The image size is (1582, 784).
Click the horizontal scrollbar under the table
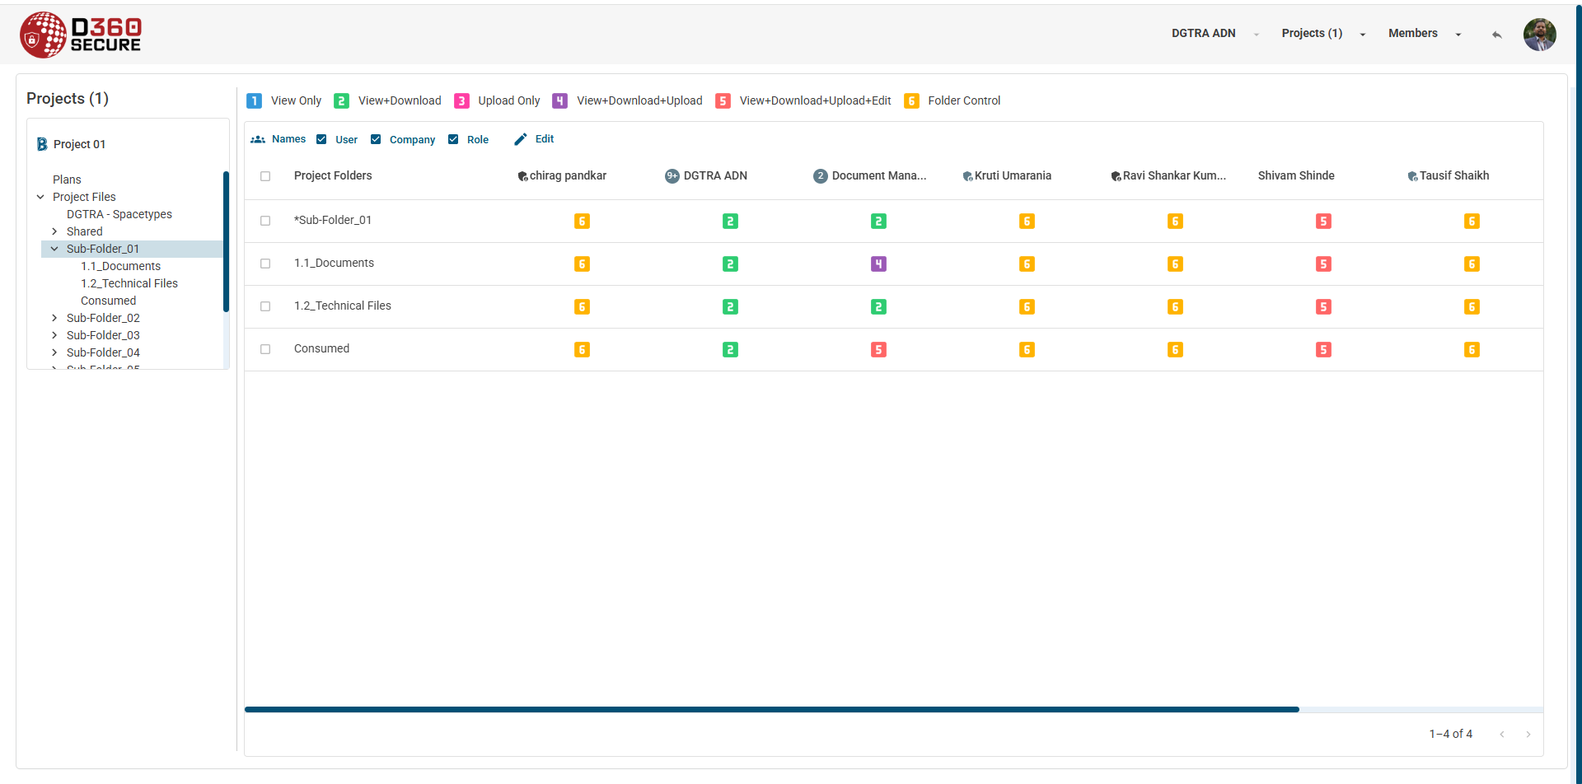point(771,709)
